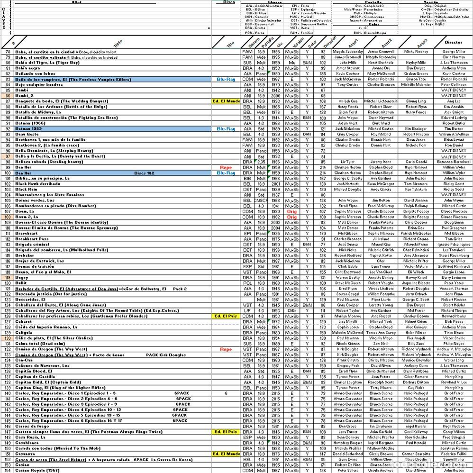
Task: Click actor 'Marilyn Monroe'
Action: tap(348, 316)
